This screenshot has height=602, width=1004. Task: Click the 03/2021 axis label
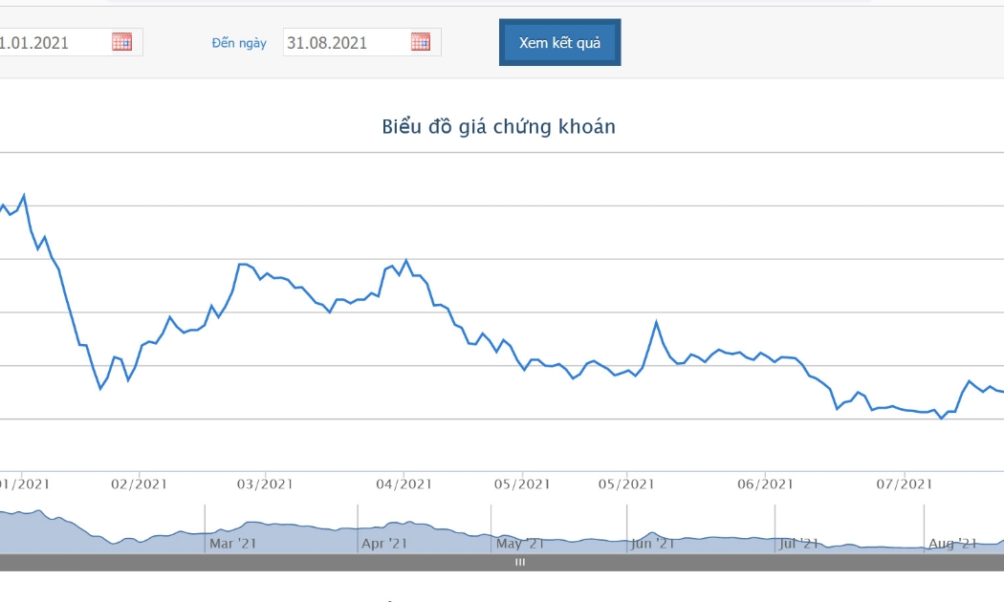tap(265, 484)
